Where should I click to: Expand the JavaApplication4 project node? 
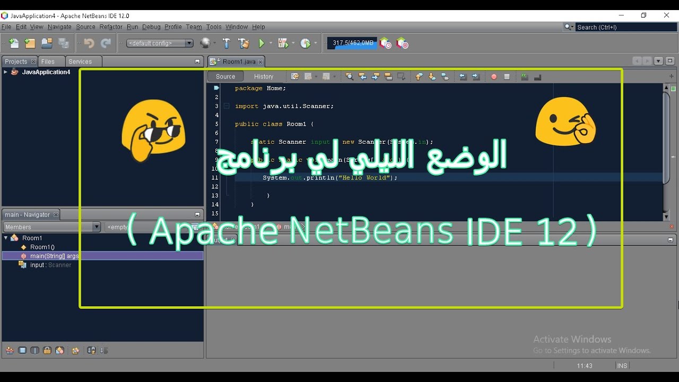tap(6, 72)
